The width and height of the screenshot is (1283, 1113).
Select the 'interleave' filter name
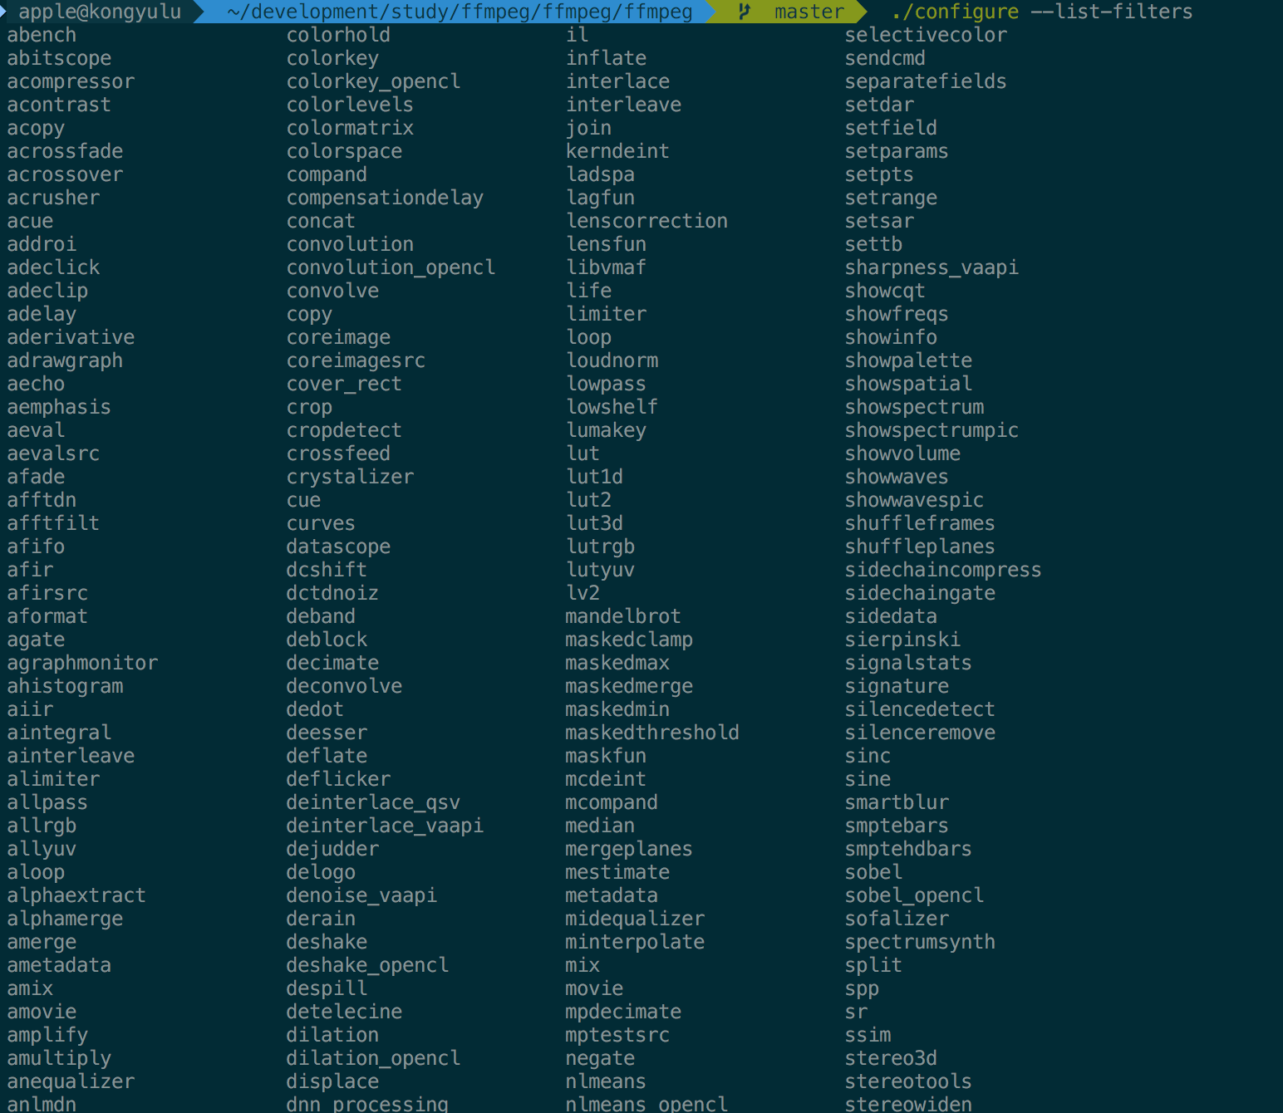pos(623,105)
